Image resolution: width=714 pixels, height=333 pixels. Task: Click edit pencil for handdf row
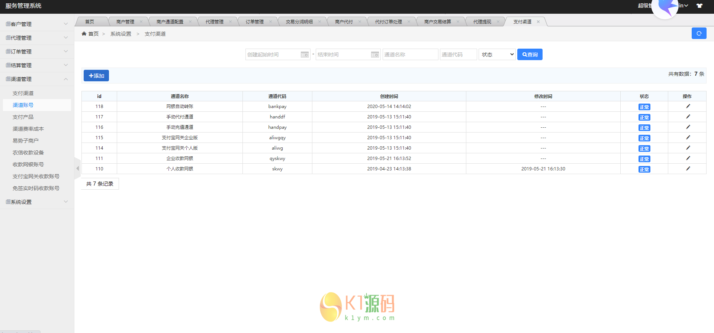pos(688,117)
